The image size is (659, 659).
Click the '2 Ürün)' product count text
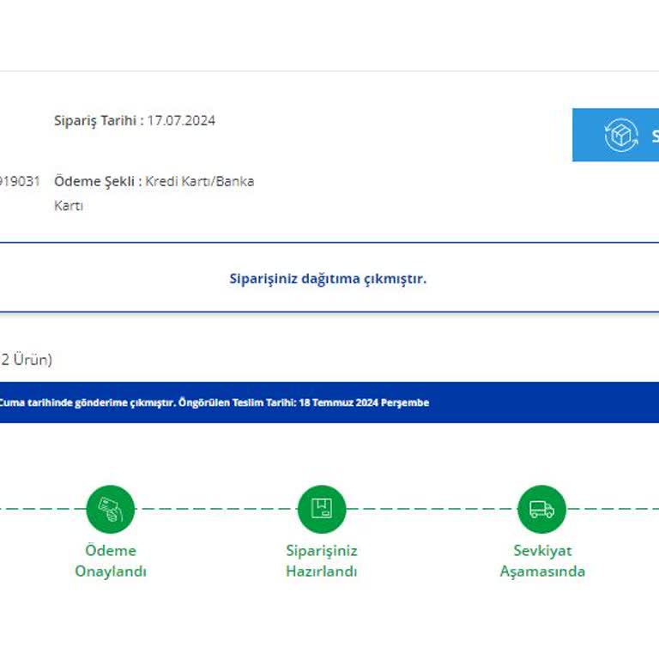pos(26,360)
